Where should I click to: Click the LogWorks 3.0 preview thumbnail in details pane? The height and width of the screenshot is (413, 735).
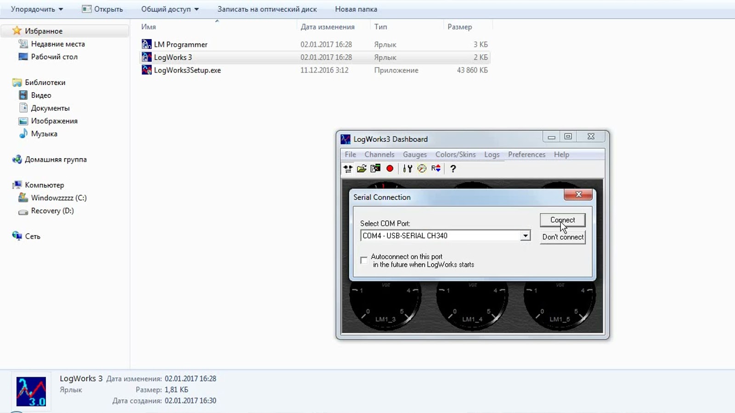pyautogui.click(x=31, y=391)
